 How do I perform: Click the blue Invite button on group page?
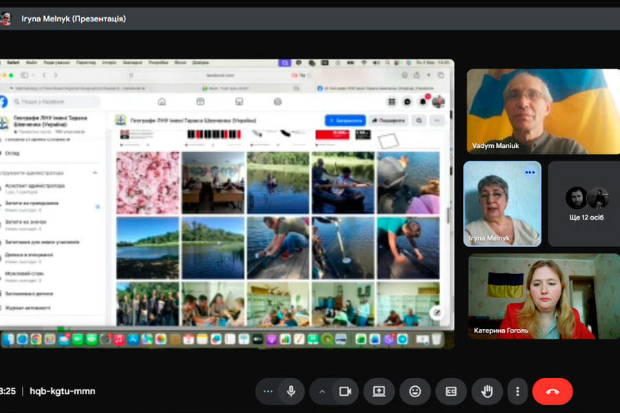click(x=345, y=120)
